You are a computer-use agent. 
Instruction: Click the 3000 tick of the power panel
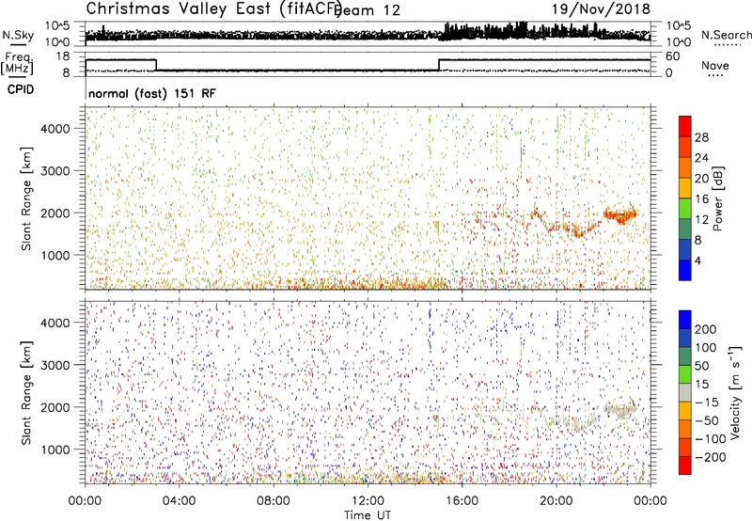click(55, 171)
